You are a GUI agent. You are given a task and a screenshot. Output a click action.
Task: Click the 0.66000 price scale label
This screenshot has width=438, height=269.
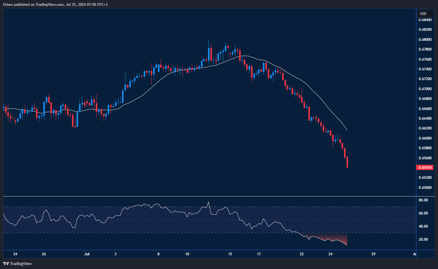point(425,138)
